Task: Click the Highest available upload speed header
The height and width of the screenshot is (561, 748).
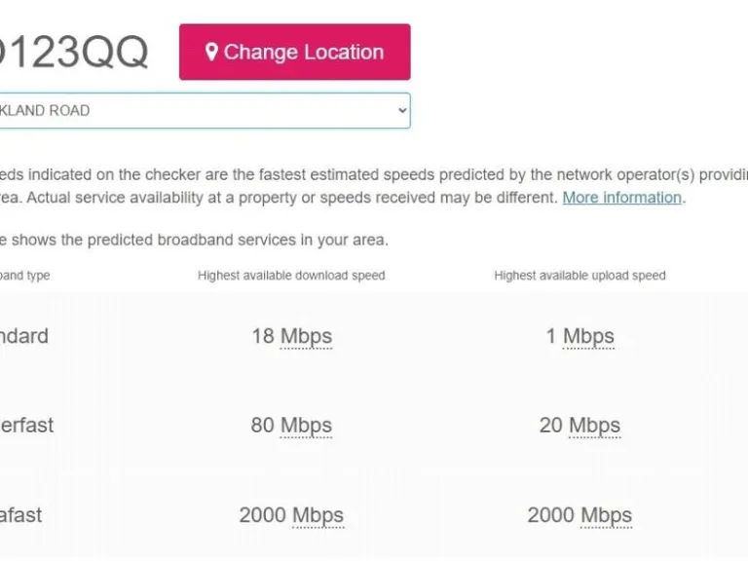Action: tap(580, 276)
